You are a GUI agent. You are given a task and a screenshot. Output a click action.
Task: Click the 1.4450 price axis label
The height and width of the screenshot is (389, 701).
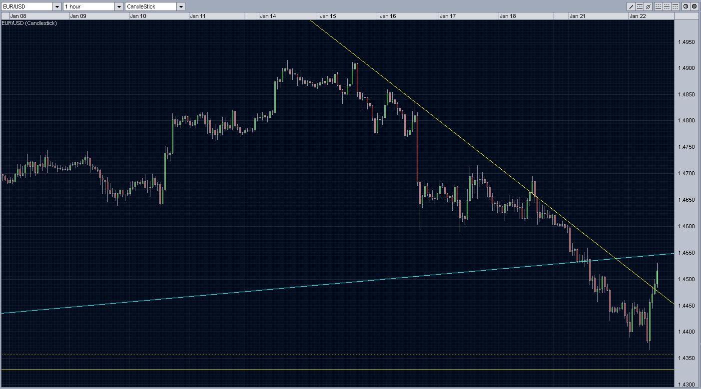(686, 306)
